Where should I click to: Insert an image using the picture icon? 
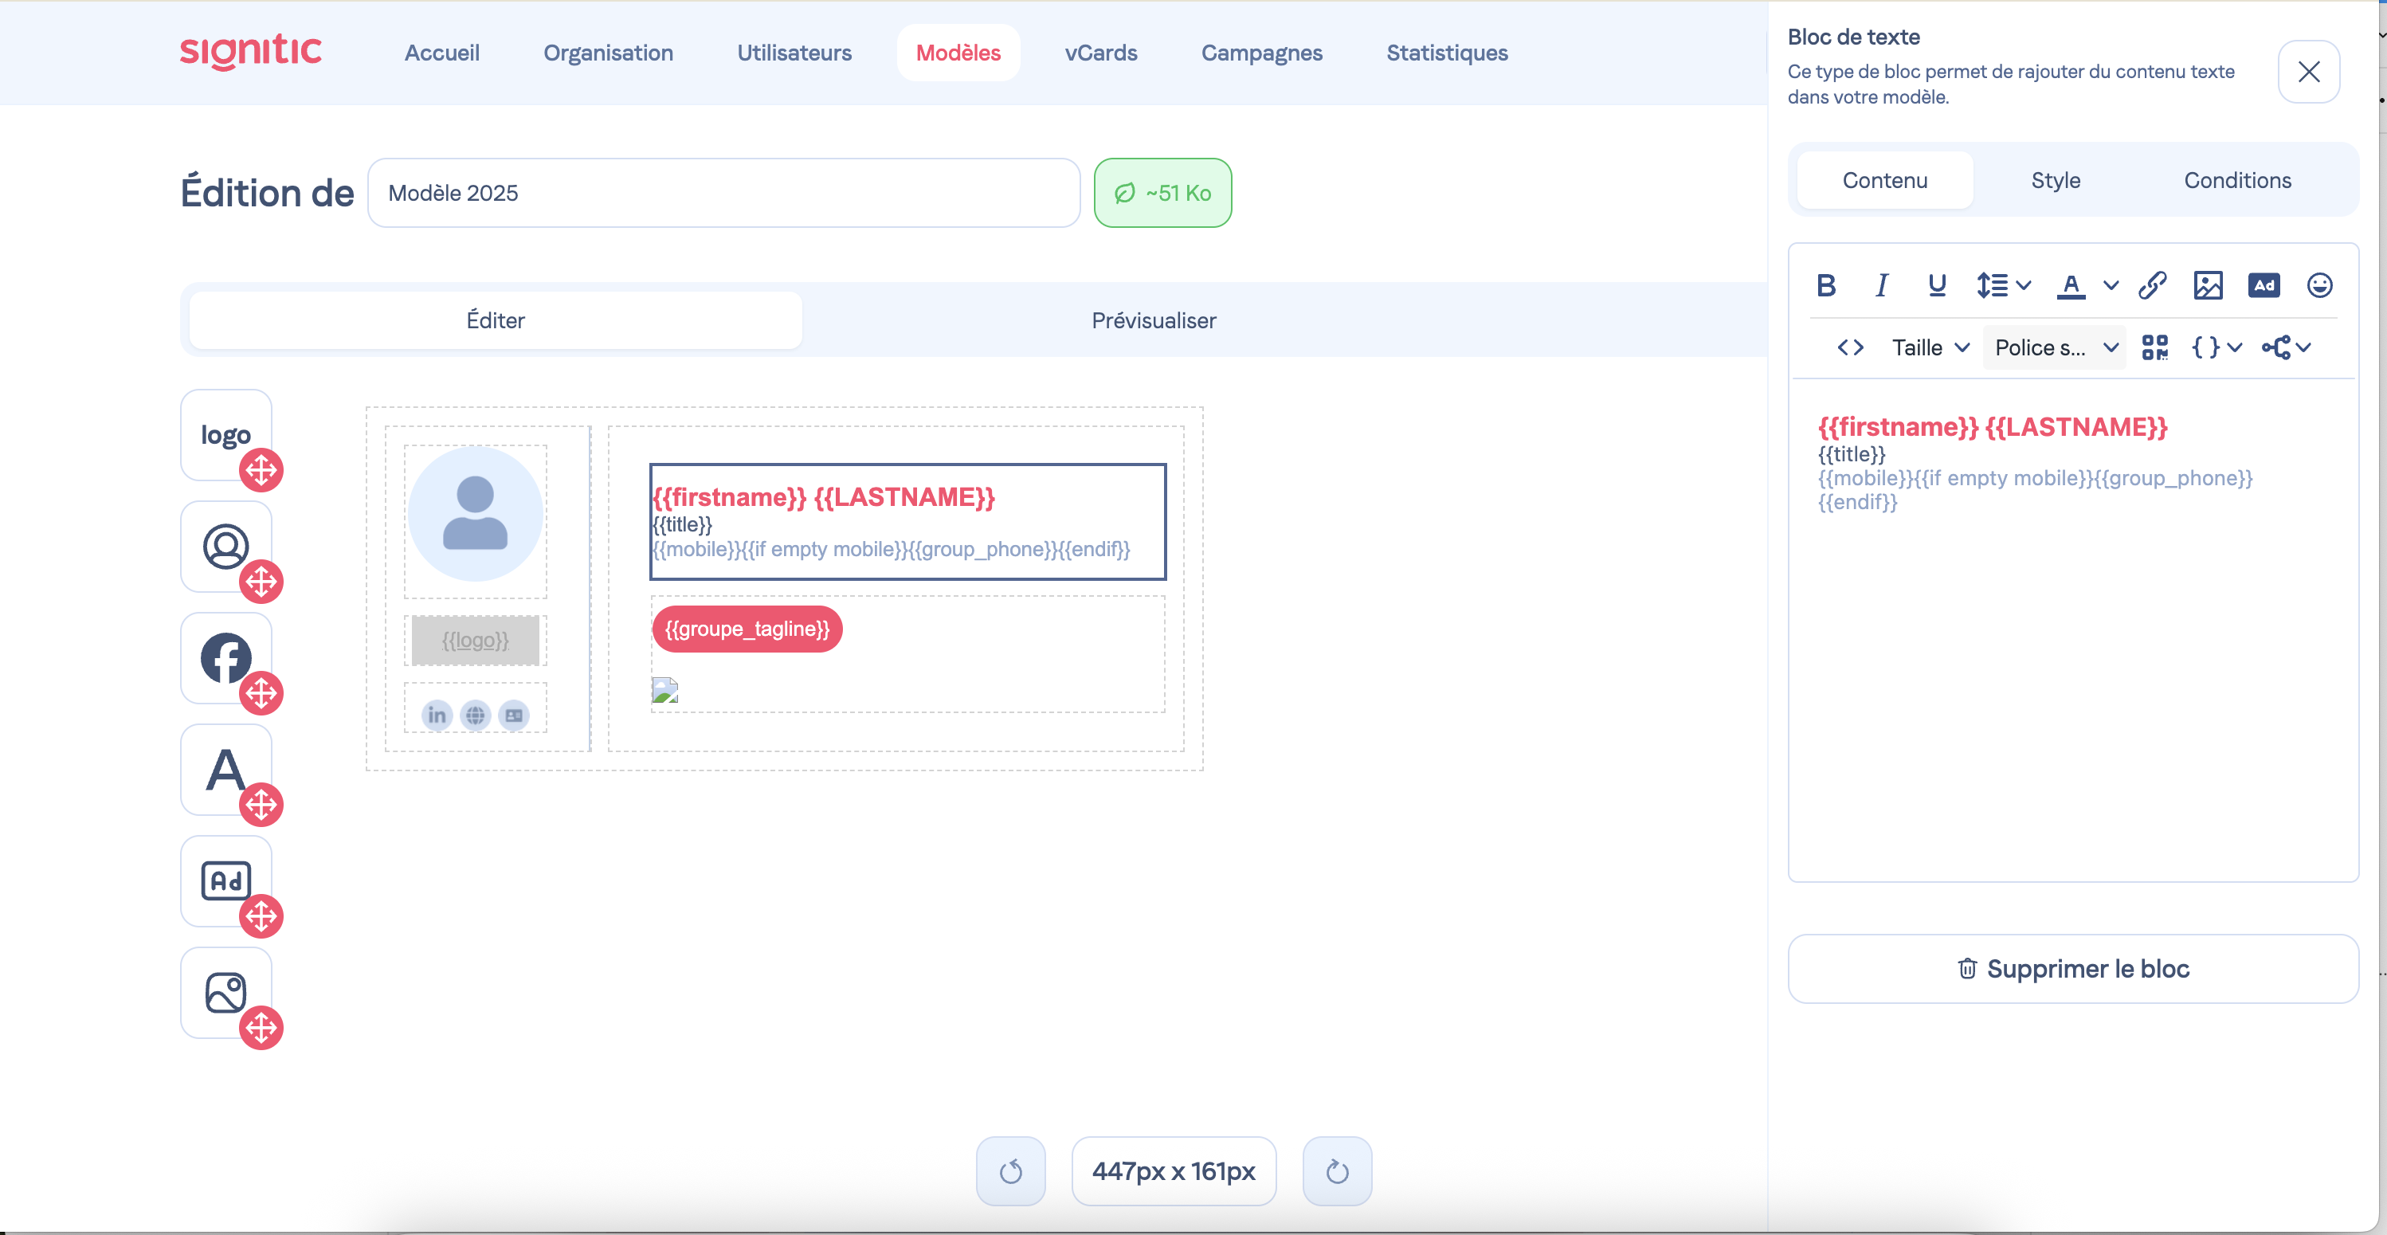[x=2207, y=285]
